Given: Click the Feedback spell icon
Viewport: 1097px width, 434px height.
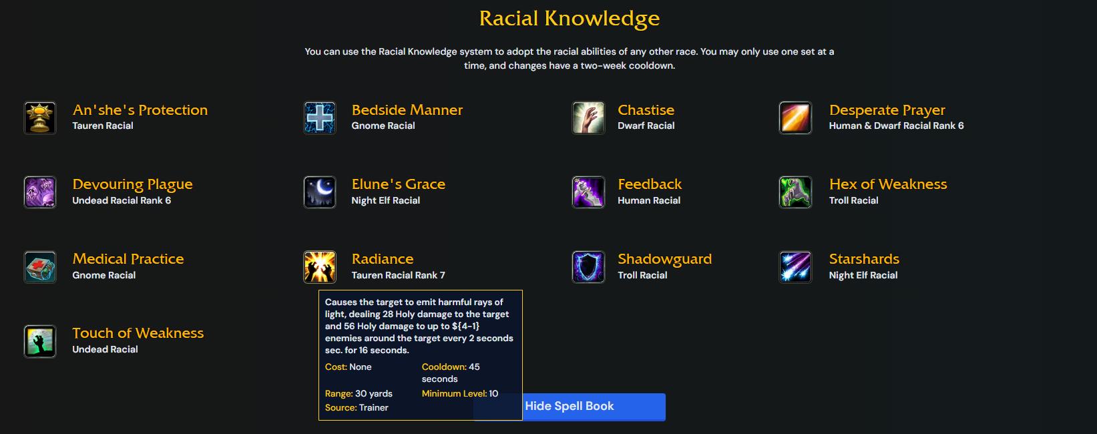Looking at the screenshot, I should click(x=588, y=192).
